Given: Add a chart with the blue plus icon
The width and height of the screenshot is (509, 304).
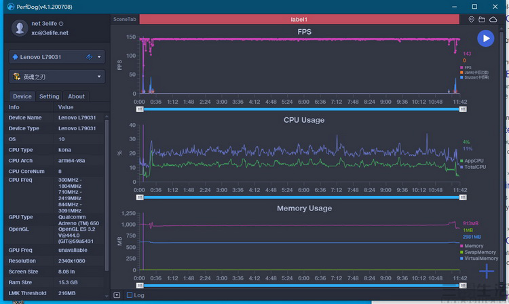Looking at the screenshot, I should tap(487, 271).
